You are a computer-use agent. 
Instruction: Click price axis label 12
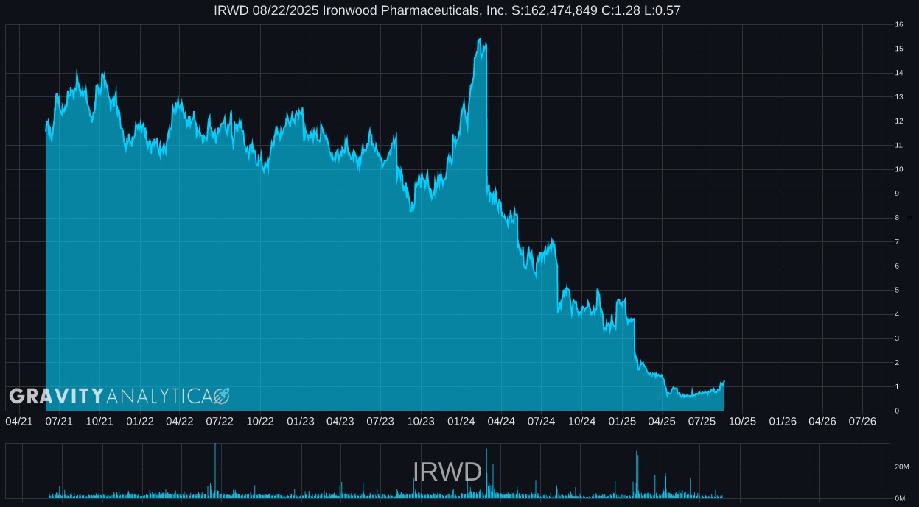[899, 121]
